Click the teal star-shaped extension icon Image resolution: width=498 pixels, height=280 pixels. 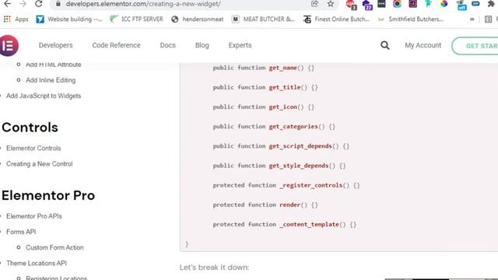click(428, 4)
